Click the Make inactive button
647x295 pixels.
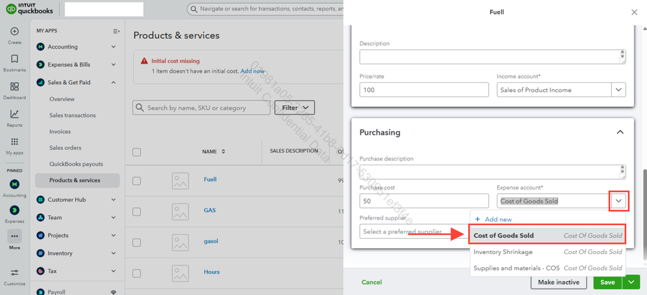point(559,282)
